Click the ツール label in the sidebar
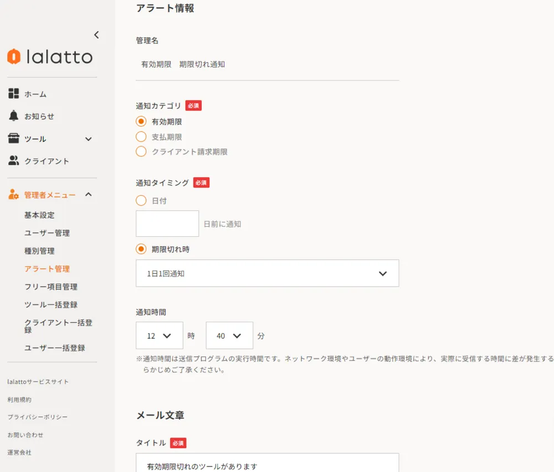554x472 pixels. click(35, 139)
